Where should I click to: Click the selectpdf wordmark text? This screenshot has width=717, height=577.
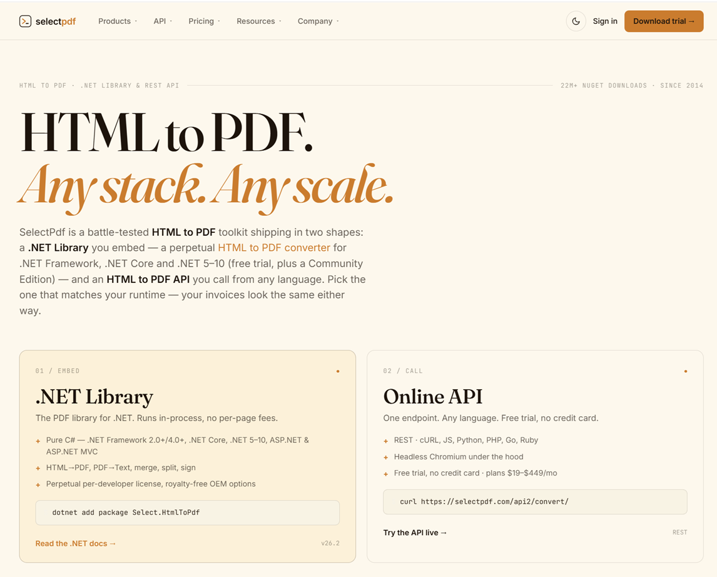(x=56, y=21)
